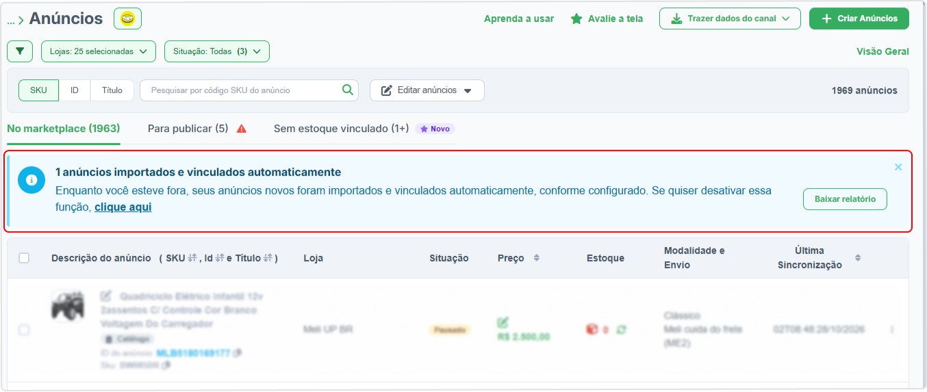The image size is (927, 392).
Task: Click the breadcrumb ellipsis before Anúncios
Action: 11,20
